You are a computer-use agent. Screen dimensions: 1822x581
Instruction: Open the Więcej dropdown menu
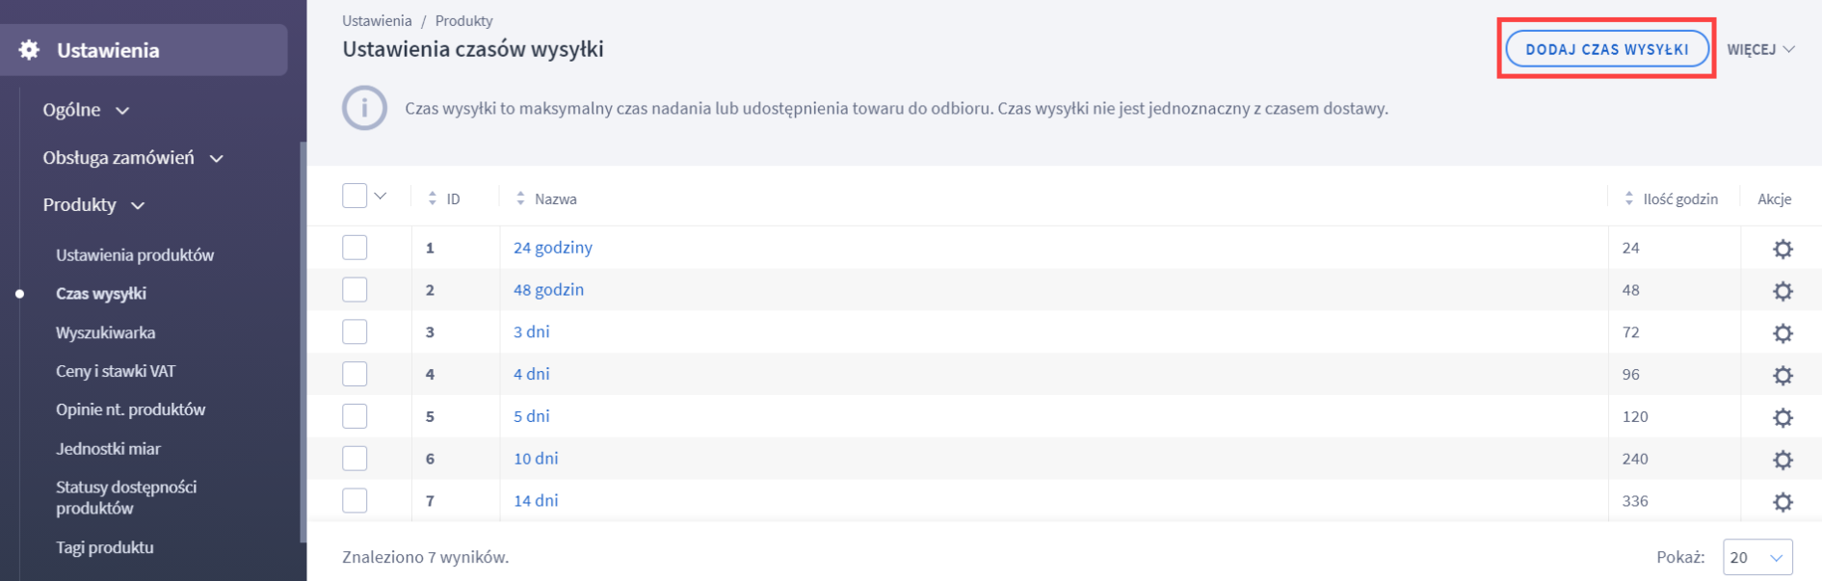tap(1760, 49)
